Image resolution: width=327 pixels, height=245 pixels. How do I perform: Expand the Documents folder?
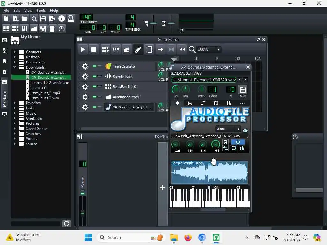[15, 62]
